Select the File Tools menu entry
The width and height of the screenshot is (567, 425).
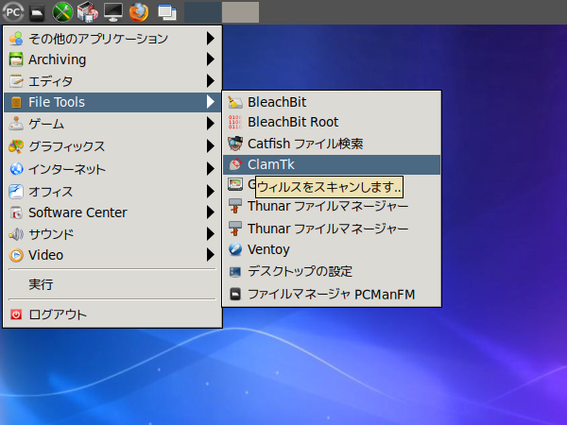tap(112, 102)
